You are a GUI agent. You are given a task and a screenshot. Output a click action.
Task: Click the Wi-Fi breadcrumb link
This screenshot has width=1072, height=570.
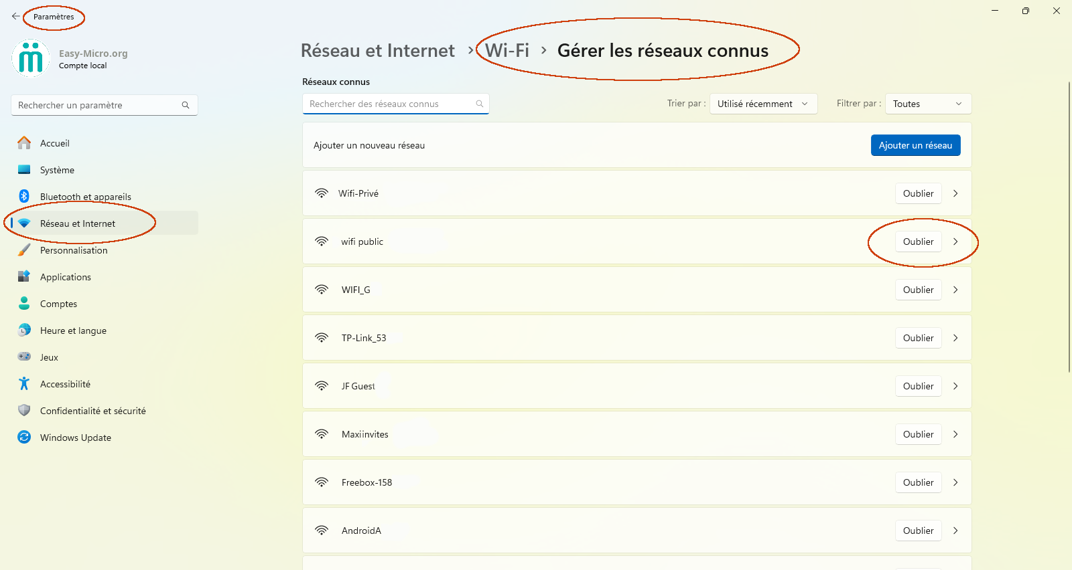[x=507, y=51]
